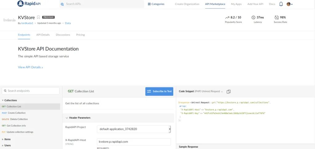Click the 8.2 / 10 popularity score
This screenshot has width=315, height=149.
coord(236,17)
